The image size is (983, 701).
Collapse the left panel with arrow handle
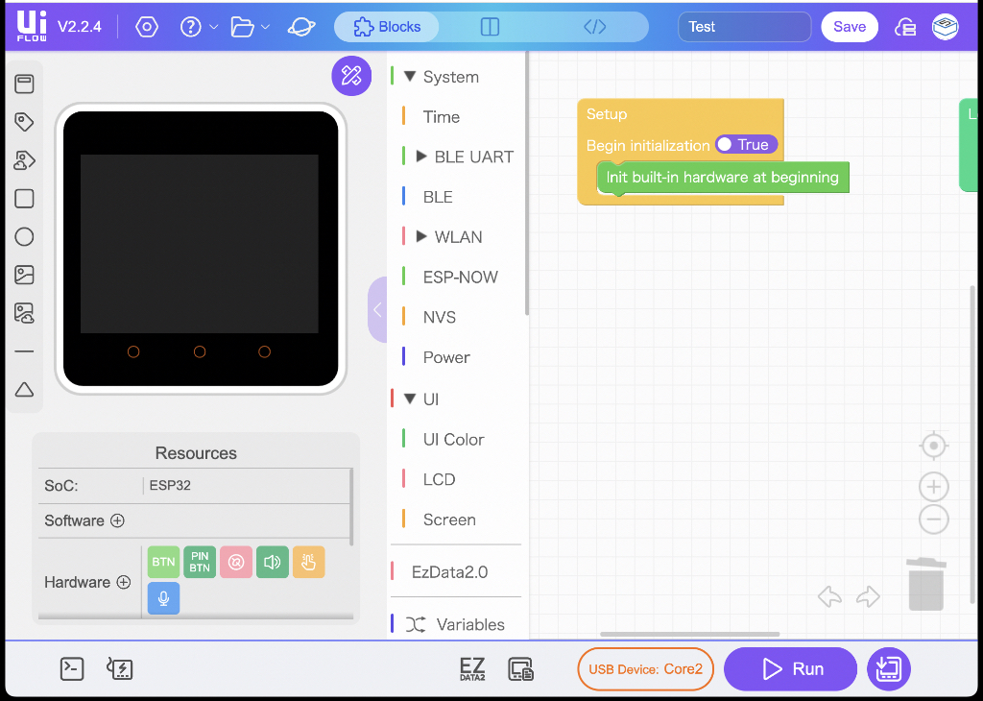click(x=377, y=310)
